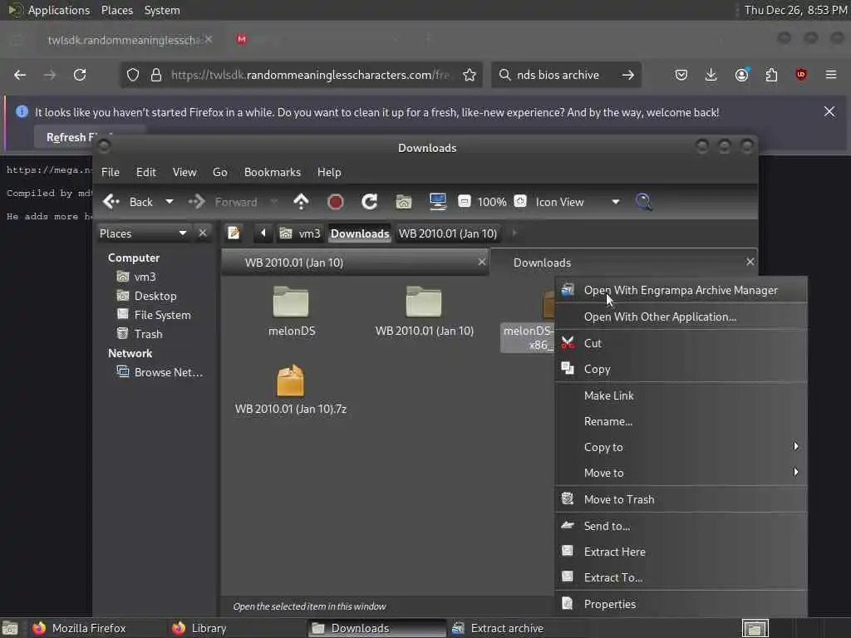Open the file manager search magnifier
851x638 pixels.
tap(644, 202)
